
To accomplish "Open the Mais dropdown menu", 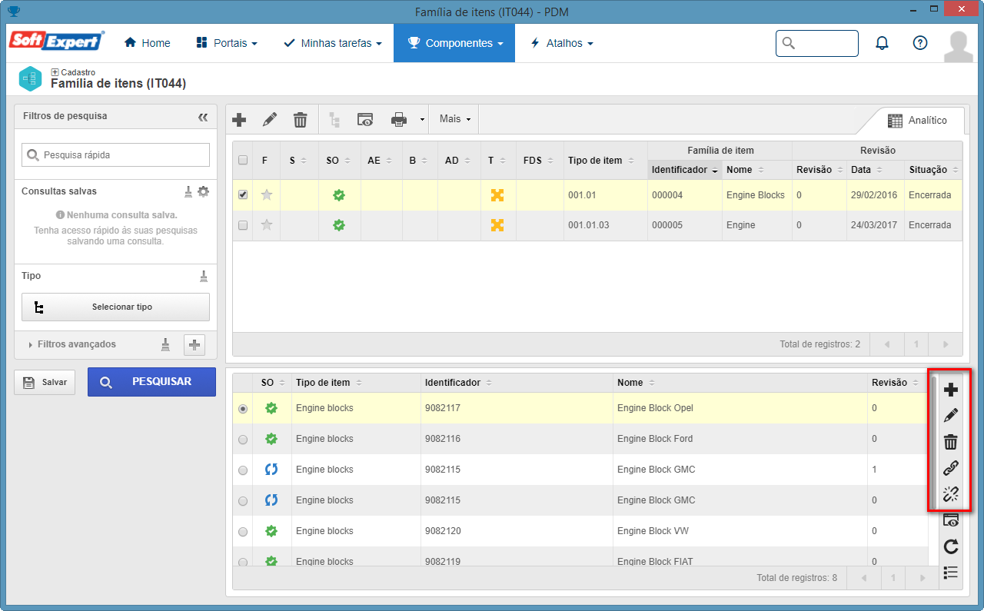I will coord(455,119).
